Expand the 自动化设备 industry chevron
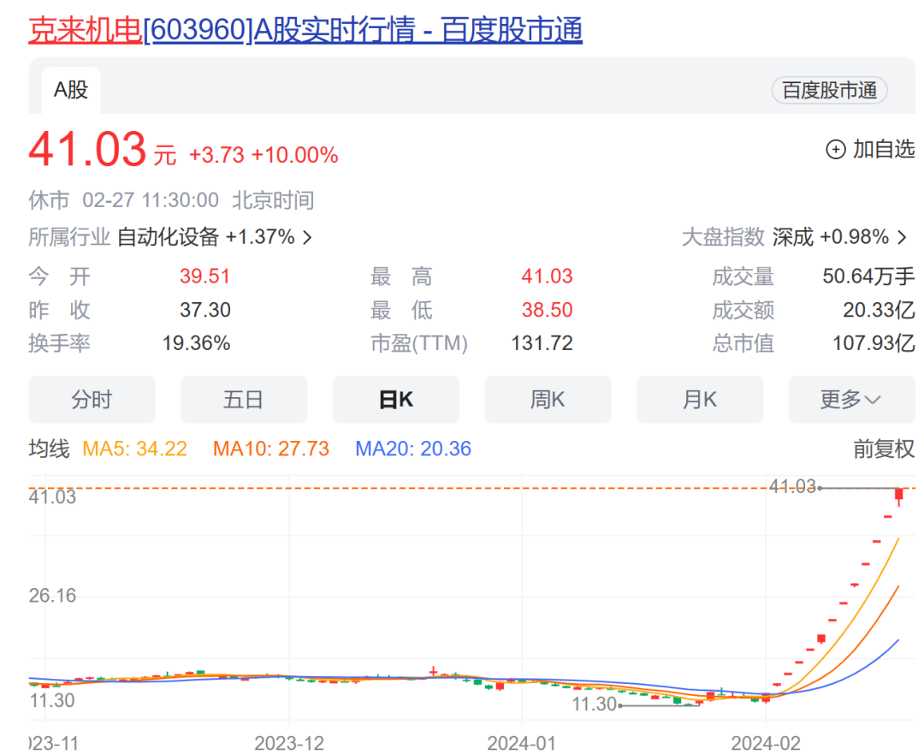924x755 pixels. pyautogui.click(x=308, y=237)
